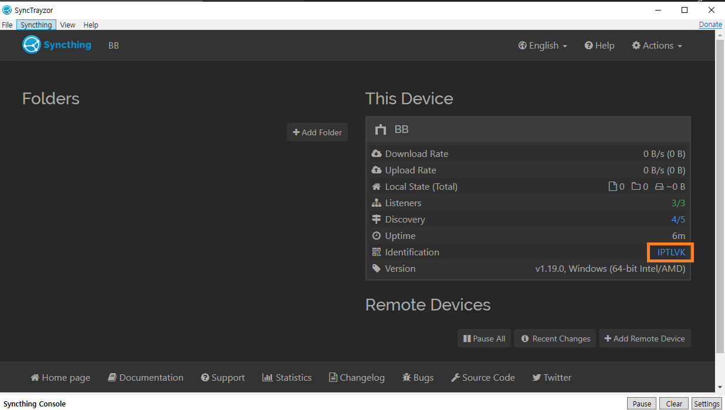Click the Uptime clock icon

[x=377, y=235]
